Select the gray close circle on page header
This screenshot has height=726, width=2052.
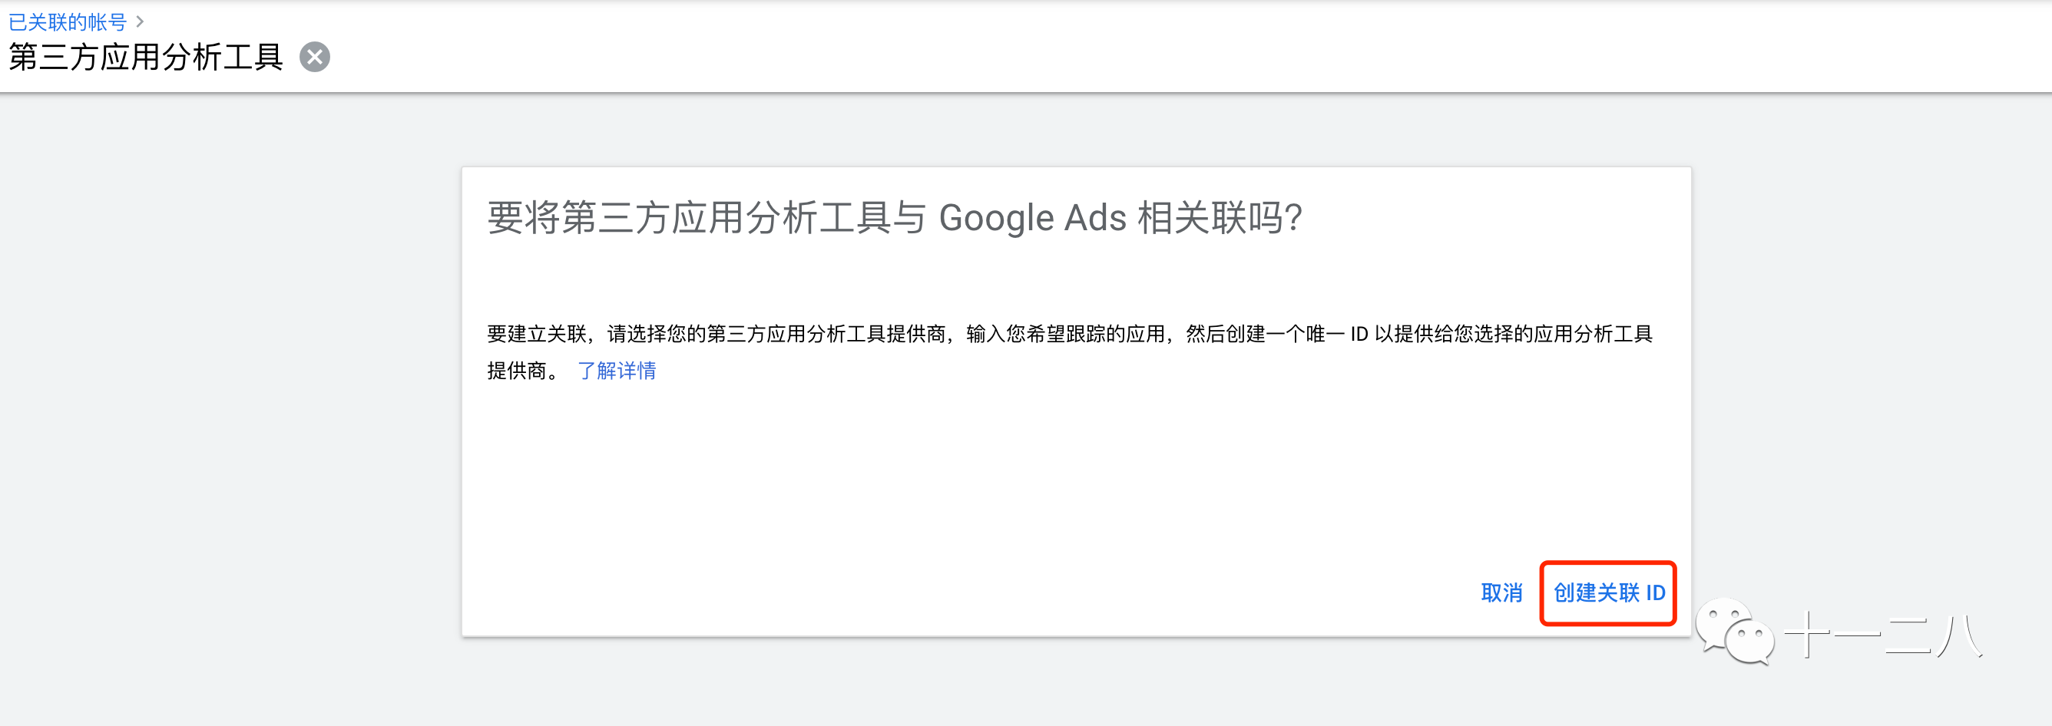tap(316, 56)
